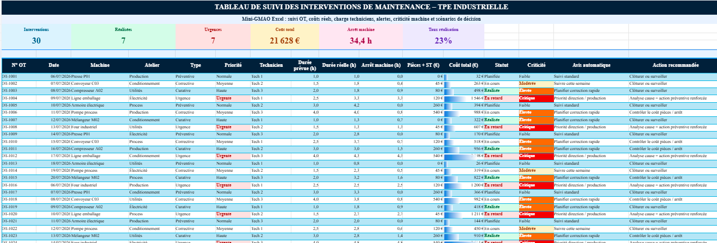Click the 'Mini-GMAO Excel' subtitle line
717x243 pixels.
(x=361, y=19)
